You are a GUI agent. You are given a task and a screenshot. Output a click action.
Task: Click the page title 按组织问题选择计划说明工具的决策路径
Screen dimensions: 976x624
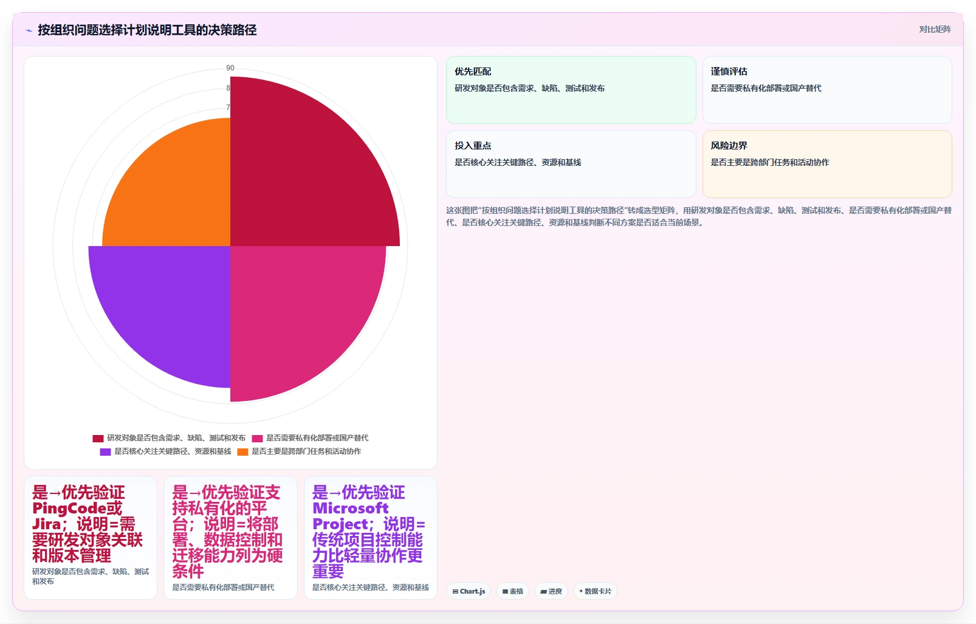point(147,30)
